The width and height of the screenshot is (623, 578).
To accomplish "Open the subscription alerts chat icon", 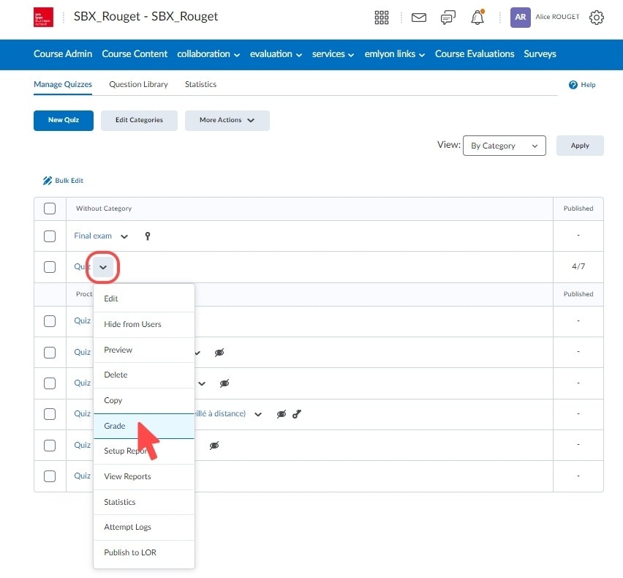I will [448, 18].
